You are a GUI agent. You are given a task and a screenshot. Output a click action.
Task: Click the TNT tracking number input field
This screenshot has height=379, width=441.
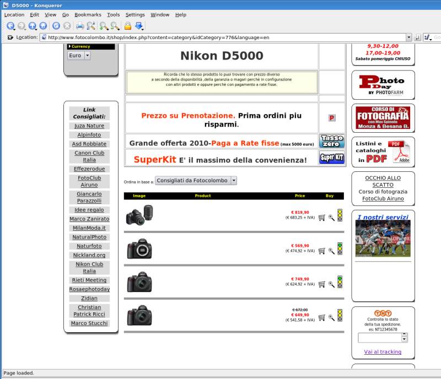coord(379,337)
